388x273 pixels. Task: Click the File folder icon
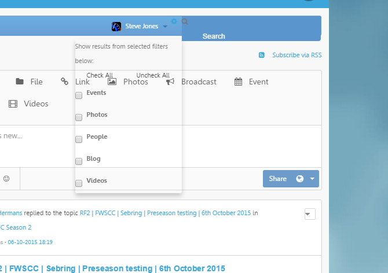[20, 82]
